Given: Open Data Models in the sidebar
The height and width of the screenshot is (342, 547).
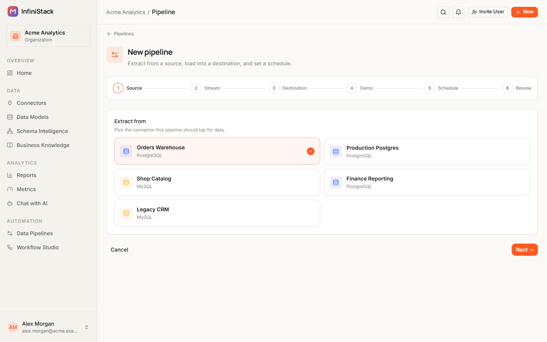Looking at the screenshot, I should [48, 117].
